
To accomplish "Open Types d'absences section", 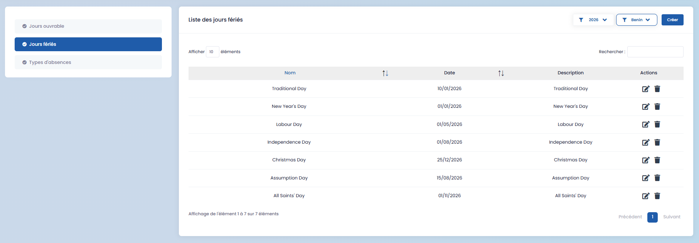I will (88, 62).
